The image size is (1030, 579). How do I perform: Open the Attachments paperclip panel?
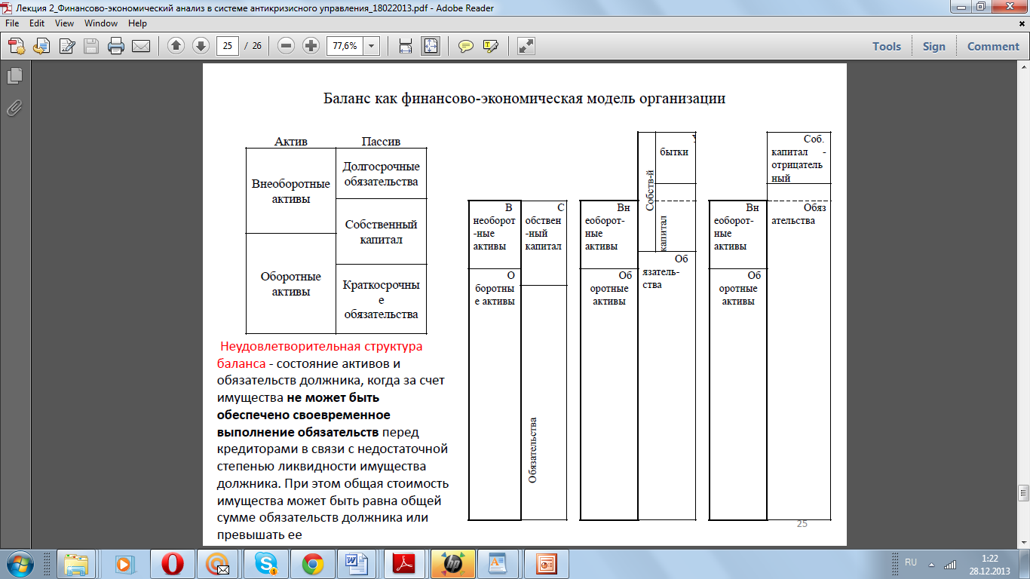click(x=14, y=108)
